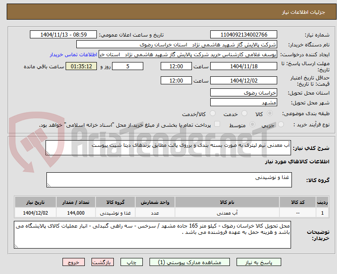
Task: Click the countdown timer 01:35:12 field
Action: click(x=81, y=66)
